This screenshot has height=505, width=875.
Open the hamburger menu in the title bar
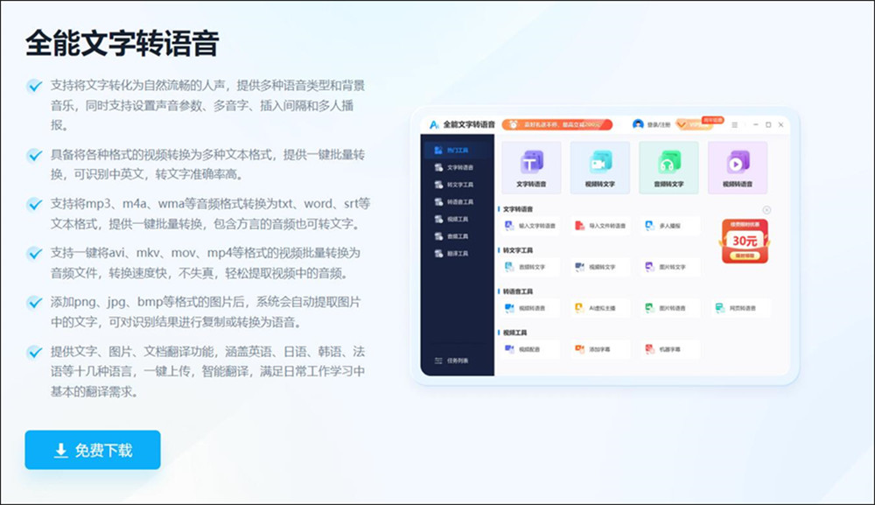[x=734, y=124]
